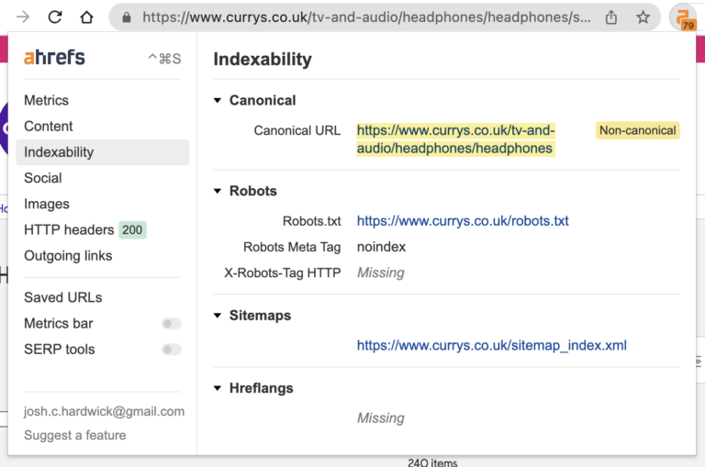
Task: Open the Metrics menu item
Action: point(46,101)
